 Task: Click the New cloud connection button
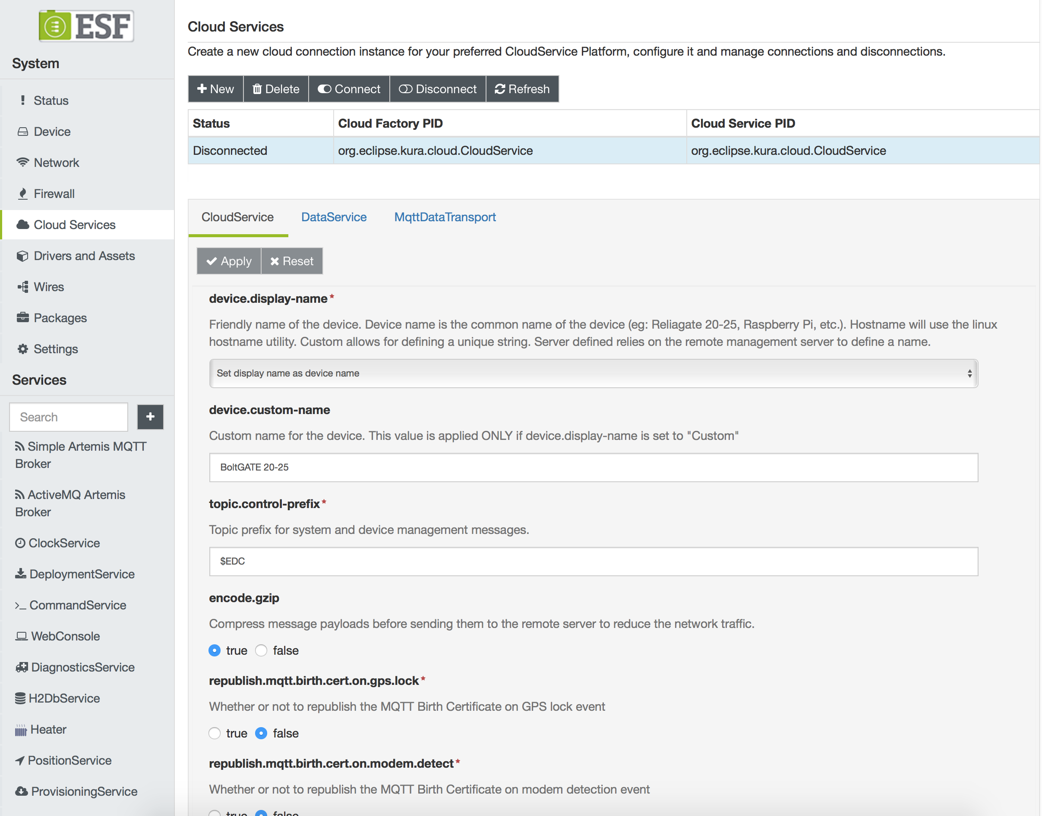tap(215, 89)
